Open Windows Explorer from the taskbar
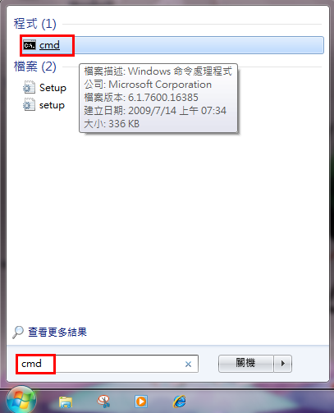Image resolution: width=334 pixels, height=413 pixels. pos(66,402)
